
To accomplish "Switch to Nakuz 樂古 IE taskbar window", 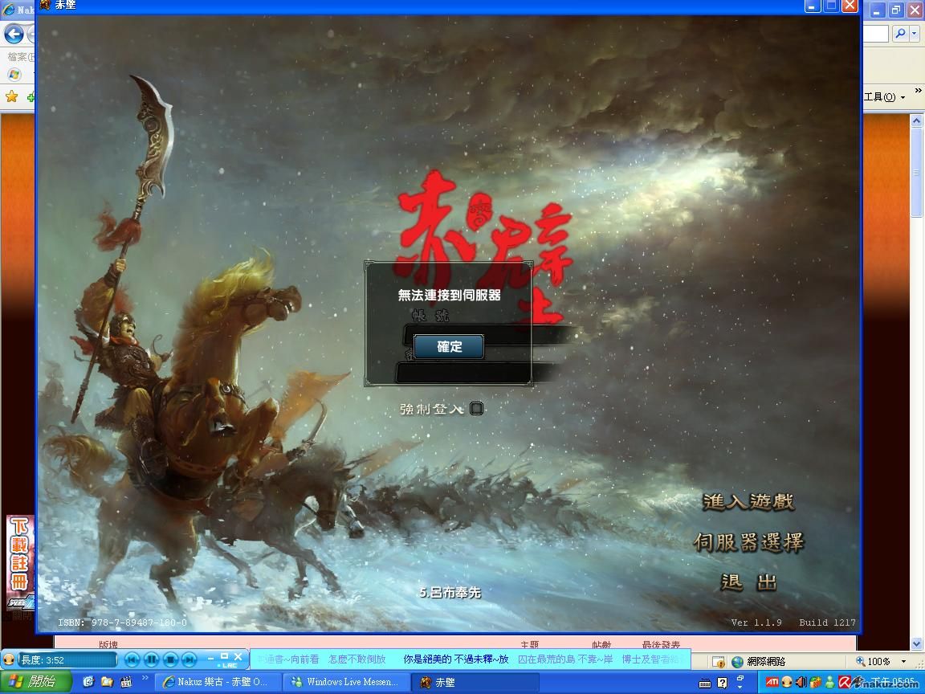I will (x=218, y=682).
